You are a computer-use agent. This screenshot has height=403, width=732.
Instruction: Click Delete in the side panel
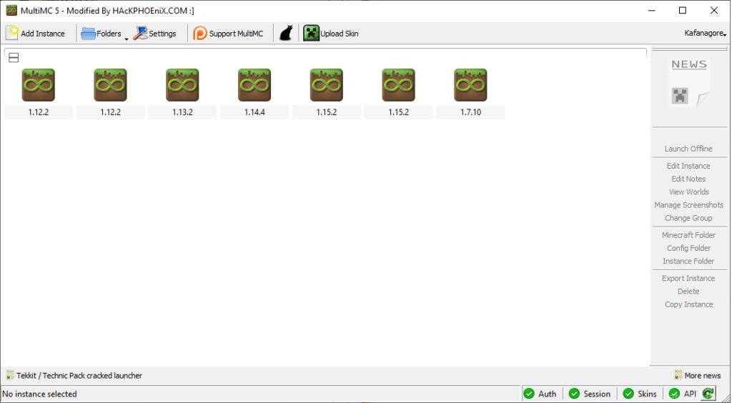[x=688, y=292]
